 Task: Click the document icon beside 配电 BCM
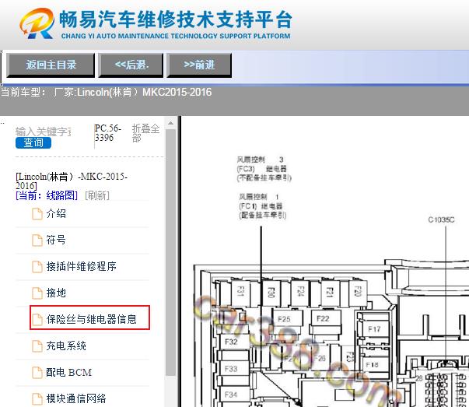coord(37,372)
